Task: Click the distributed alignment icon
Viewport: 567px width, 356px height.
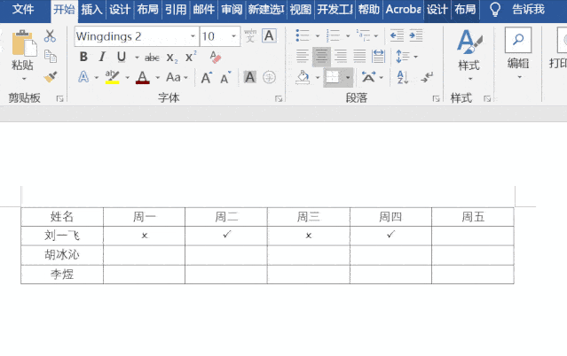Action: click(x=378, y=57)
